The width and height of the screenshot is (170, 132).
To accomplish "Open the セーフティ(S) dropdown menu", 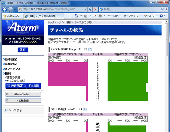I will (x=133, y=16).
